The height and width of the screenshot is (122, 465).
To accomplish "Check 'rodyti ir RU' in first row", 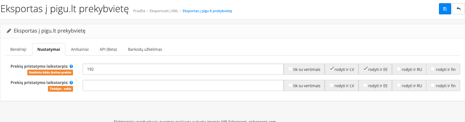I will (x=398, y=69).
